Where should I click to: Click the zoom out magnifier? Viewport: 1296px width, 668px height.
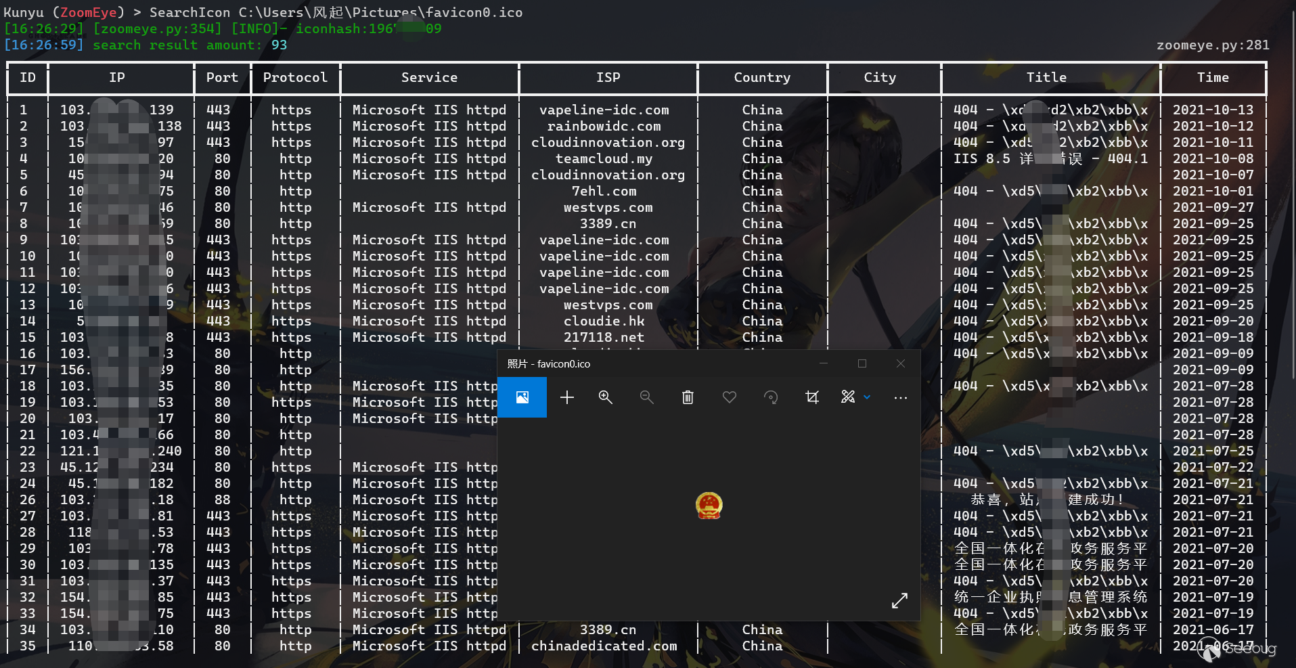point(647,397)
